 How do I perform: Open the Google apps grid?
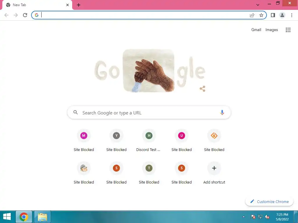pyautogui.click(x=288, y=30)
